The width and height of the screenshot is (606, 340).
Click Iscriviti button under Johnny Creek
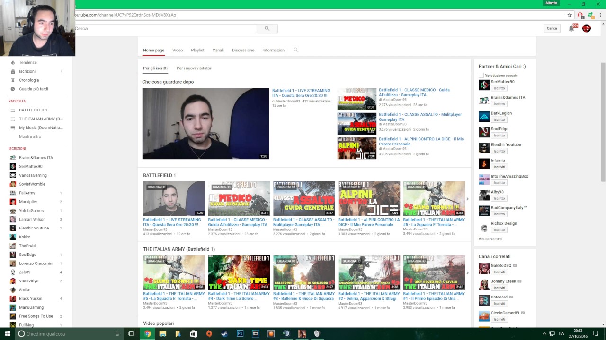[499, 288]
